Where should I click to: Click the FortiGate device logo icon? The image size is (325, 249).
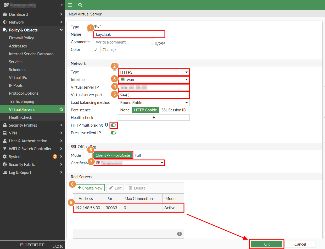pos(6,5)
